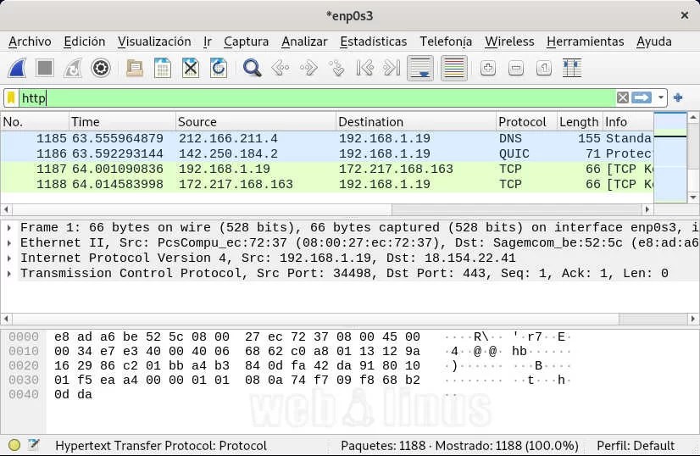
Task: Close the enp0s3 Wireshark window
Action: click(685, 15)
